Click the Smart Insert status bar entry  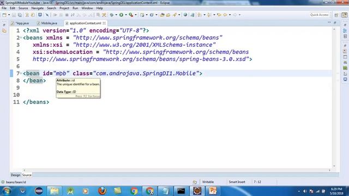(x=237, y=182)
